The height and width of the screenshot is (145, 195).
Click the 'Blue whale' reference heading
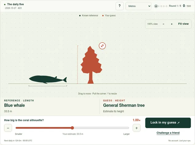14,105
